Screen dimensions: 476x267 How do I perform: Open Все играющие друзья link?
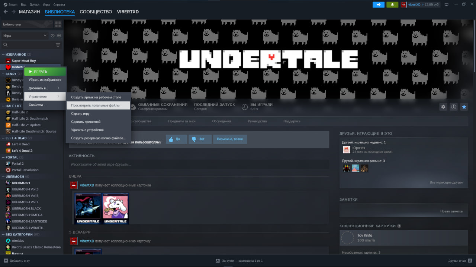(446, 182)
